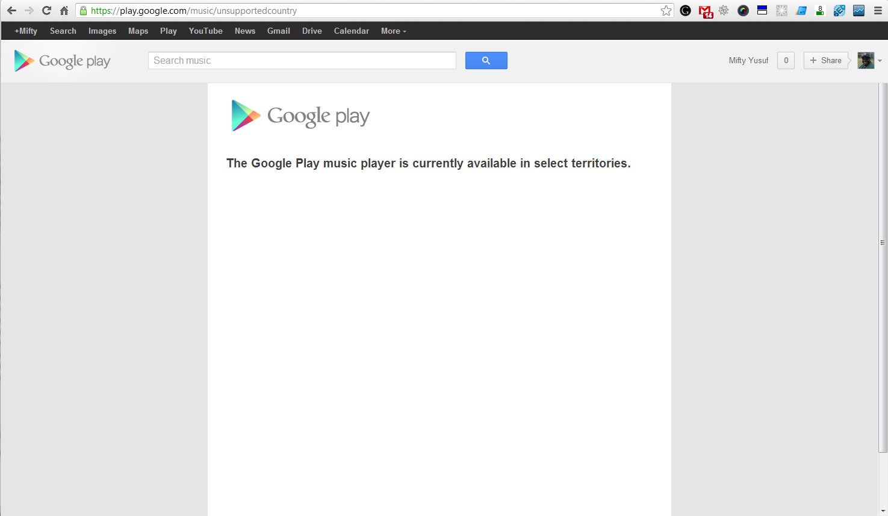Open YouTube in the Google bar
888x516 pixels.
[206, 31]
